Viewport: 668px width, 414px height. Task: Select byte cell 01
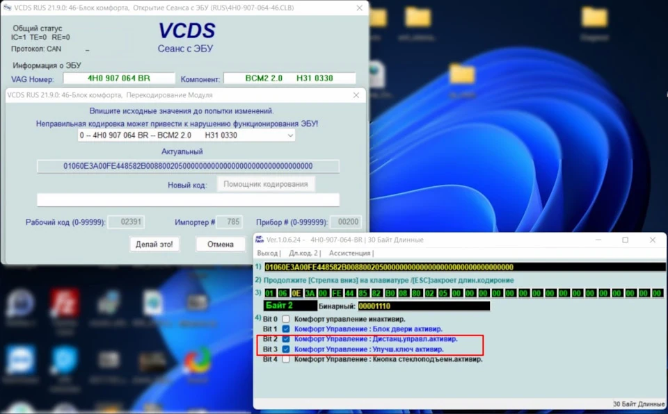(x=270, y=293)
